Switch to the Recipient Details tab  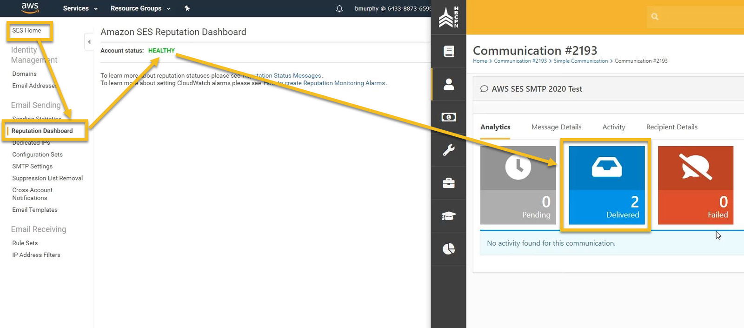point(672,127)
